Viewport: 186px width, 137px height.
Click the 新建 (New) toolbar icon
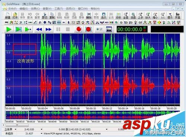pyautogui.click(x=8, y=16)
